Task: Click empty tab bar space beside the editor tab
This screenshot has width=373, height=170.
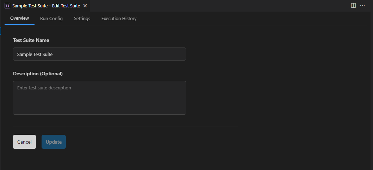Action: (x=211, y=6)
